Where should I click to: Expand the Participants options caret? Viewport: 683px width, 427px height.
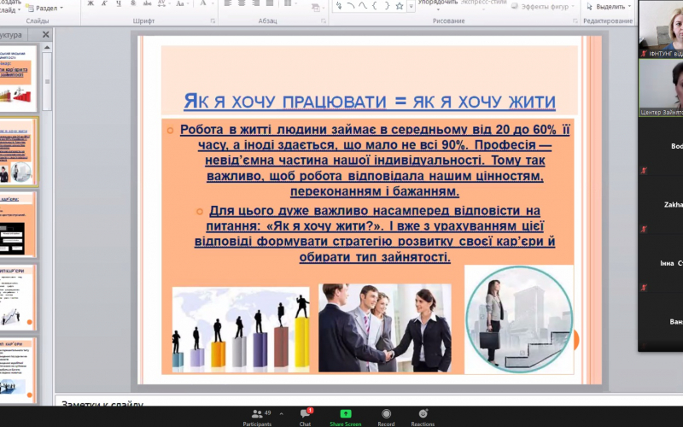point(281,413)
